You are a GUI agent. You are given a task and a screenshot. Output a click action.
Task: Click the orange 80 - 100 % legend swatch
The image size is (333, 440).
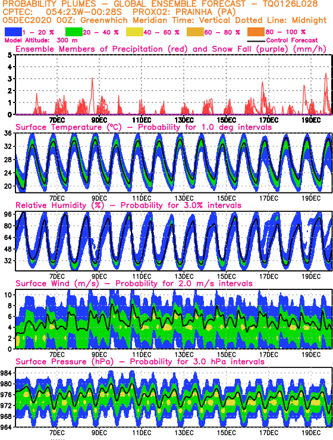click(256, 32)
